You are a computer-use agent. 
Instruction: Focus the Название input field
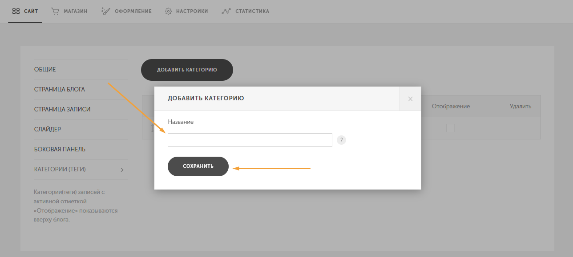[250, 140]
